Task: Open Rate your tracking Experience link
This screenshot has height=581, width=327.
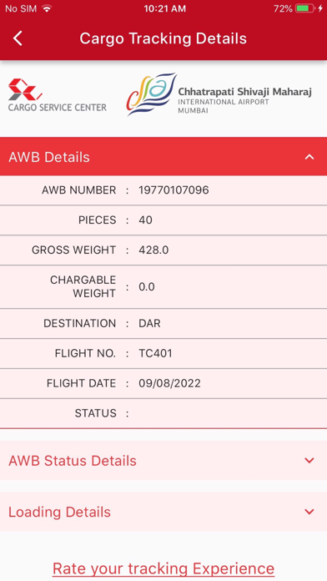Action: pos(163,568)
